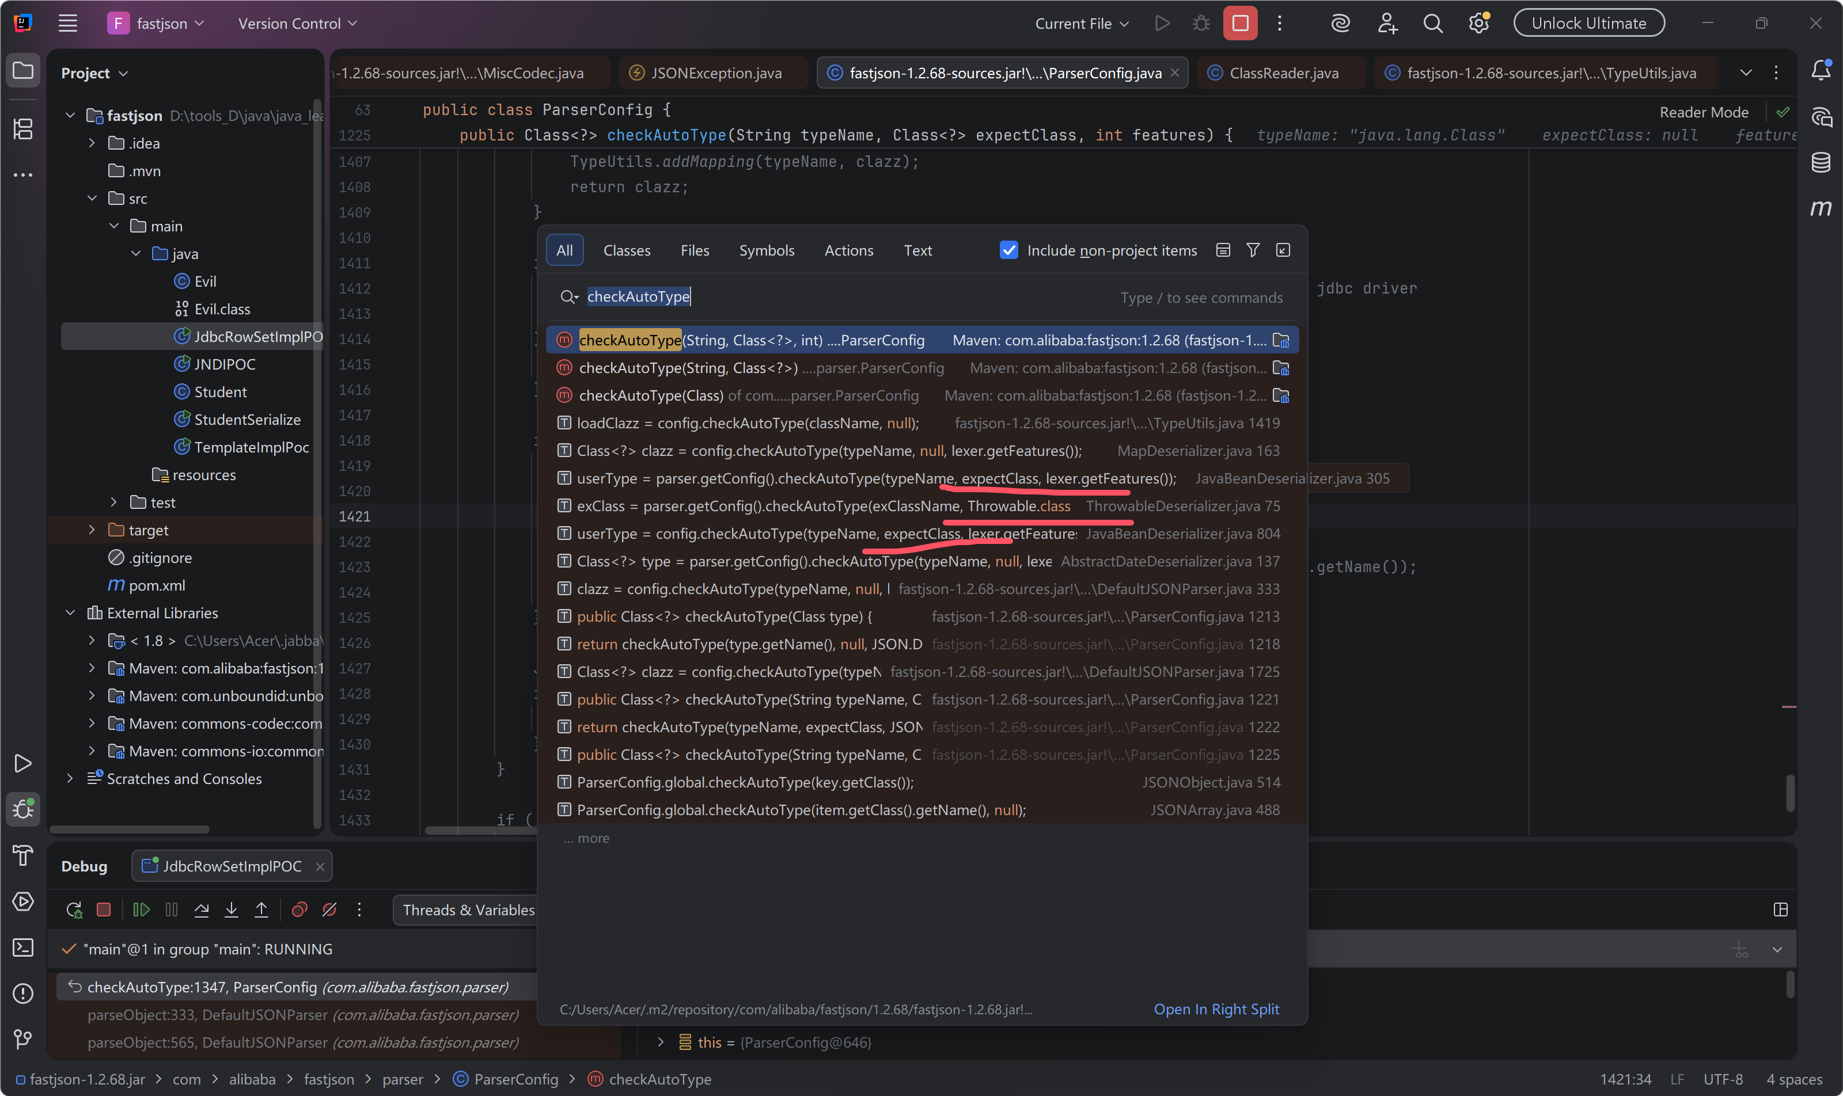The image size is (1843, 1096).
Task: Open the main hamburger menu
Action: (68, 24)
